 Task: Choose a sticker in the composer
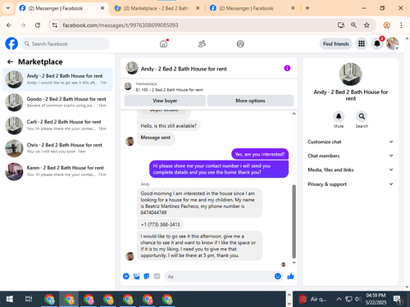[x=147, y=276]
